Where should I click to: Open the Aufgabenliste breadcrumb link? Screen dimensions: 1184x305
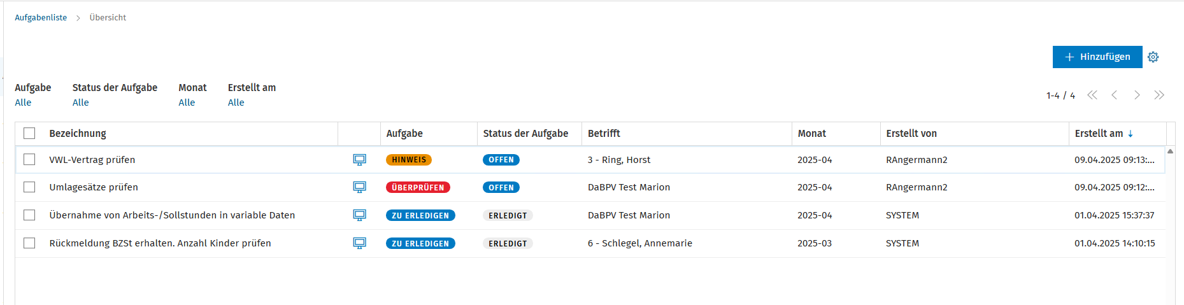(x=41, y=18)
